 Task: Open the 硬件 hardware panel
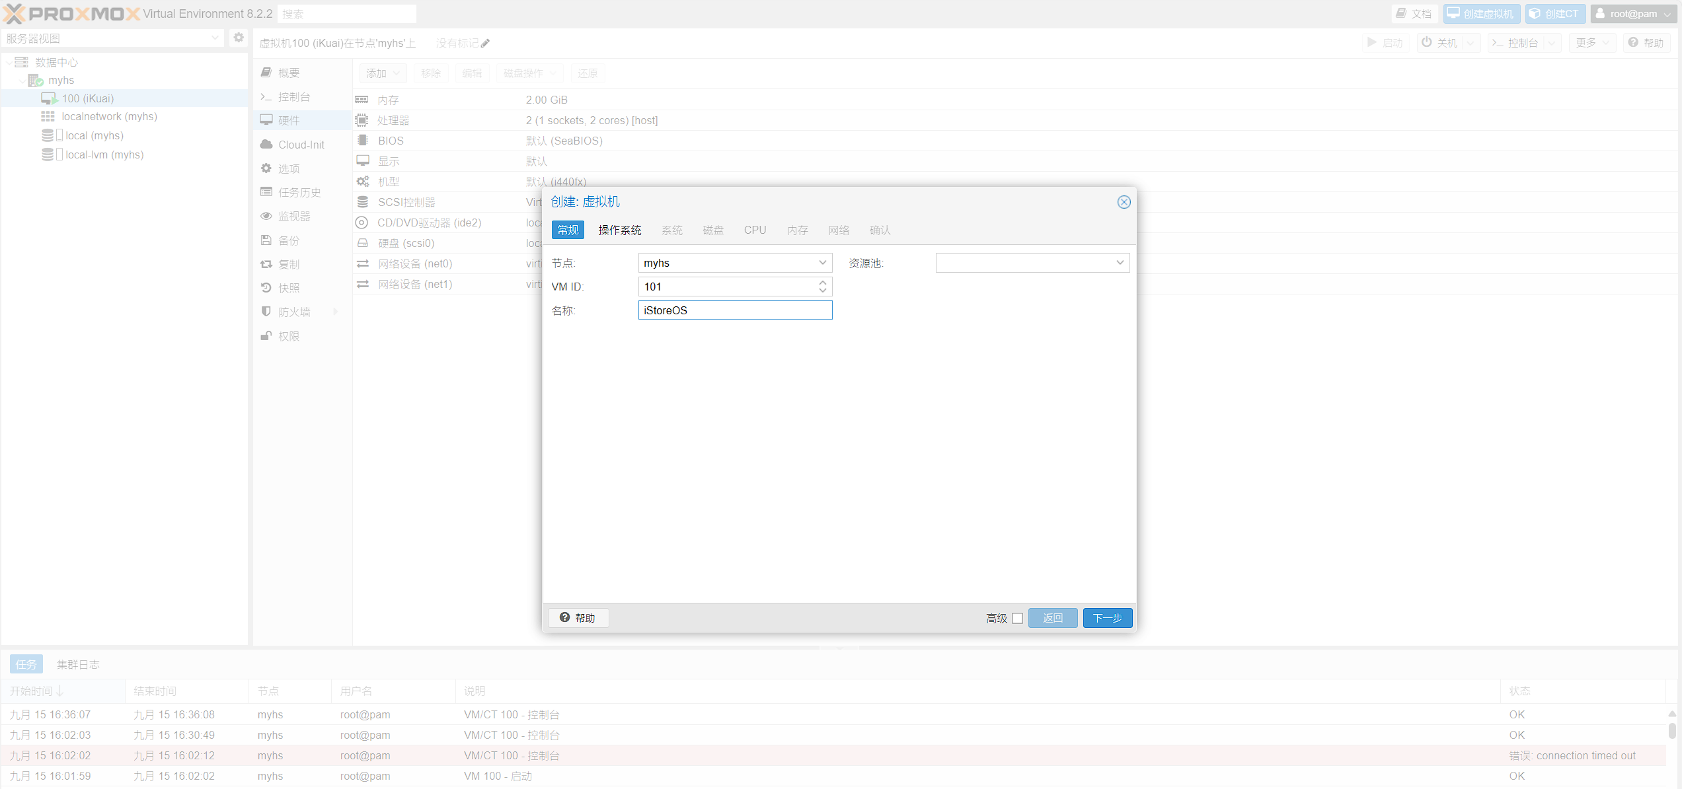click(302, 121)
